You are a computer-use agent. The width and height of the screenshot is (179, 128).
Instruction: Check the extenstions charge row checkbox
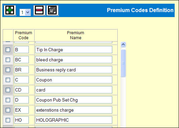tap(8, 110)
